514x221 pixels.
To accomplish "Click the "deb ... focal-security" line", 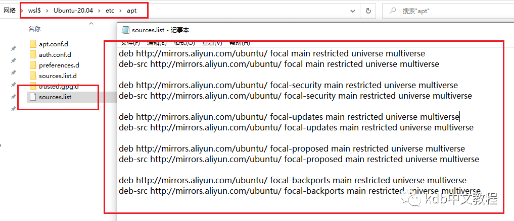I will coord(288,85).
